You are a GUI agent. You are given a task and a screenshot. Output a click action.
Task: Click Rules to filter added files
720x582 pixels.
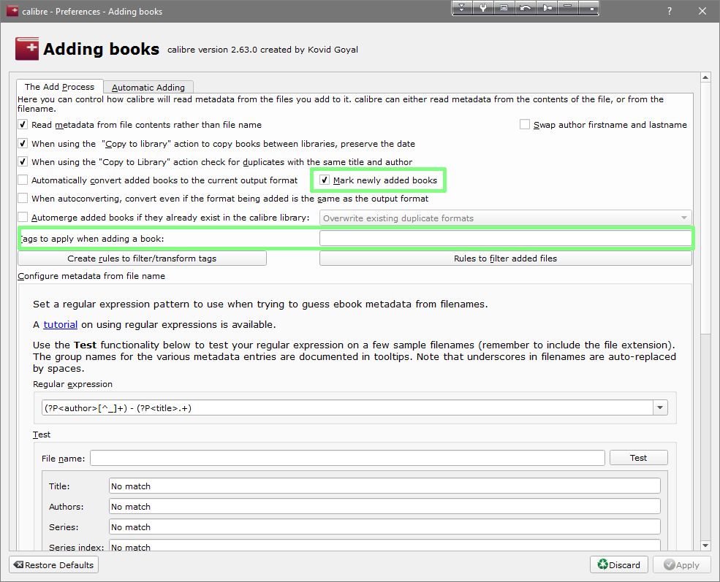pos(506,259)
